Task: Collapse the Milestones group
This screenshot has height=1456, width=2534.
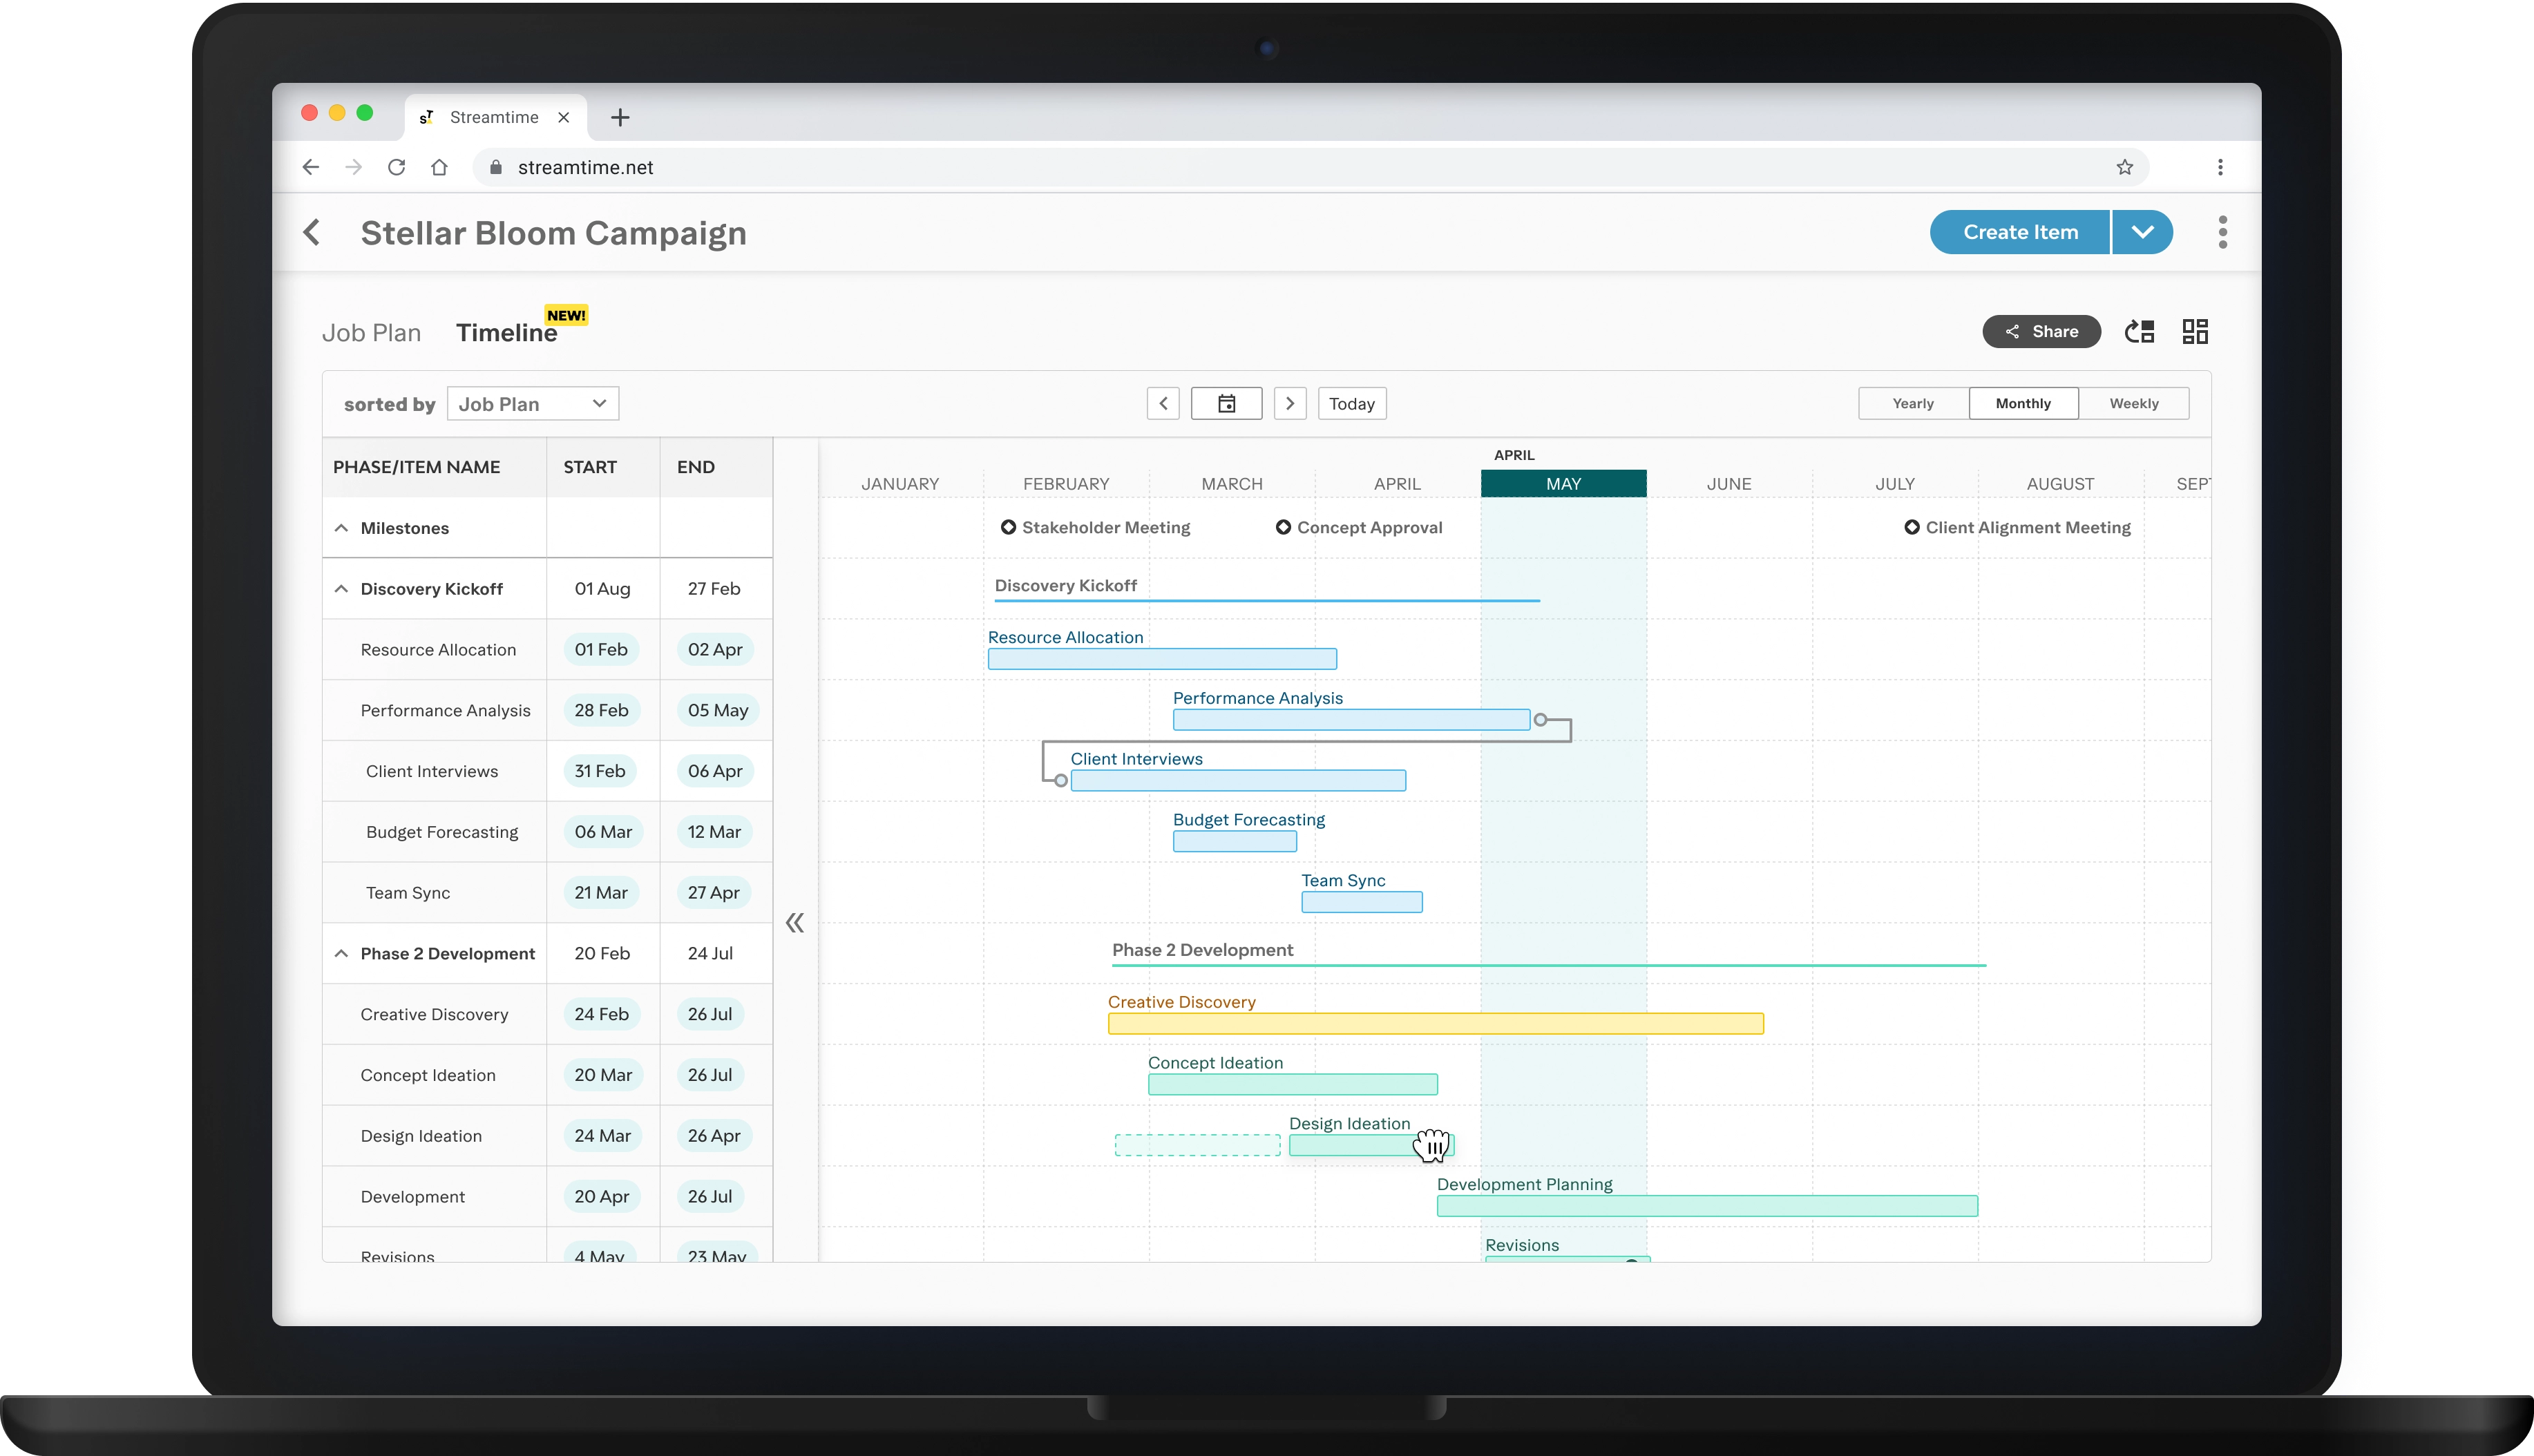Action: (341, 528)
